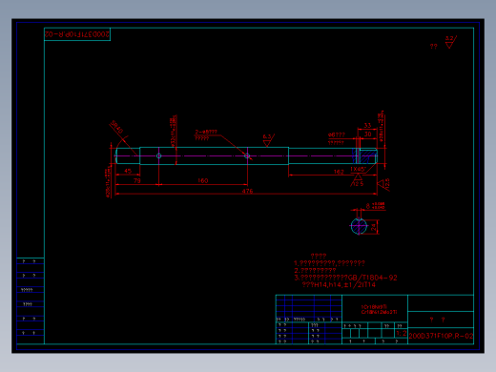496x372 pixels.
Task: Select the 1:2 scale cell in title block
Action: pos(402,333)
